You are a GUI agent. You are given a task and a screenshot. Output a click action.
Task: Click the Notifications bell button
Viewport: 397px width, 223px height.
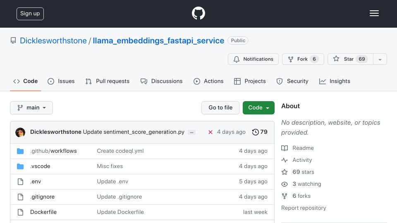[253, 59]
